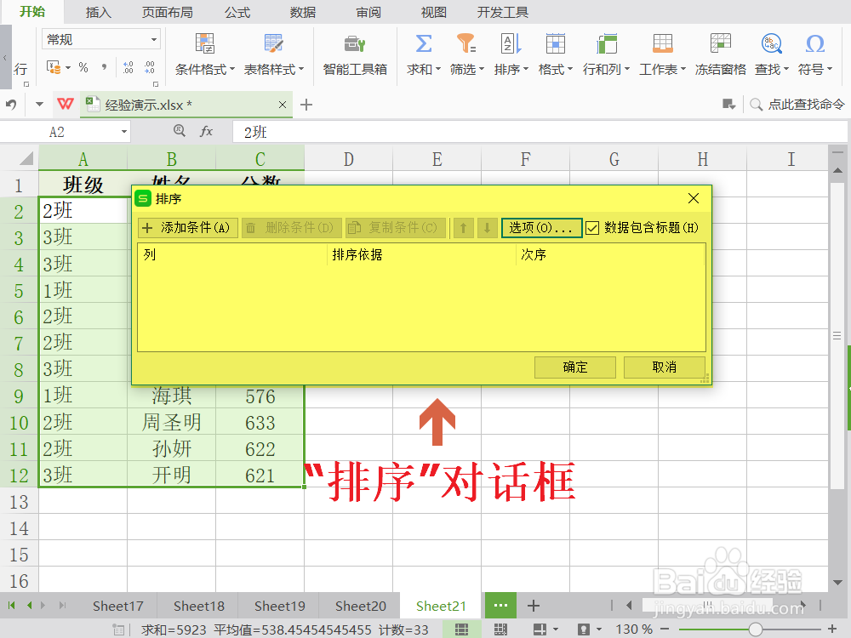Click the 点此查找命令 search box
The height and width of the screenshot is (638, 851).
click(797, 104)
